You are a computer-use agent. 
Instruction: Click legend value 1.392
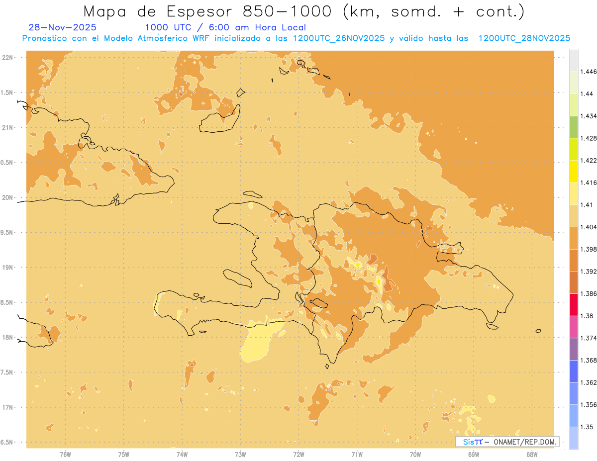point(588,272)
